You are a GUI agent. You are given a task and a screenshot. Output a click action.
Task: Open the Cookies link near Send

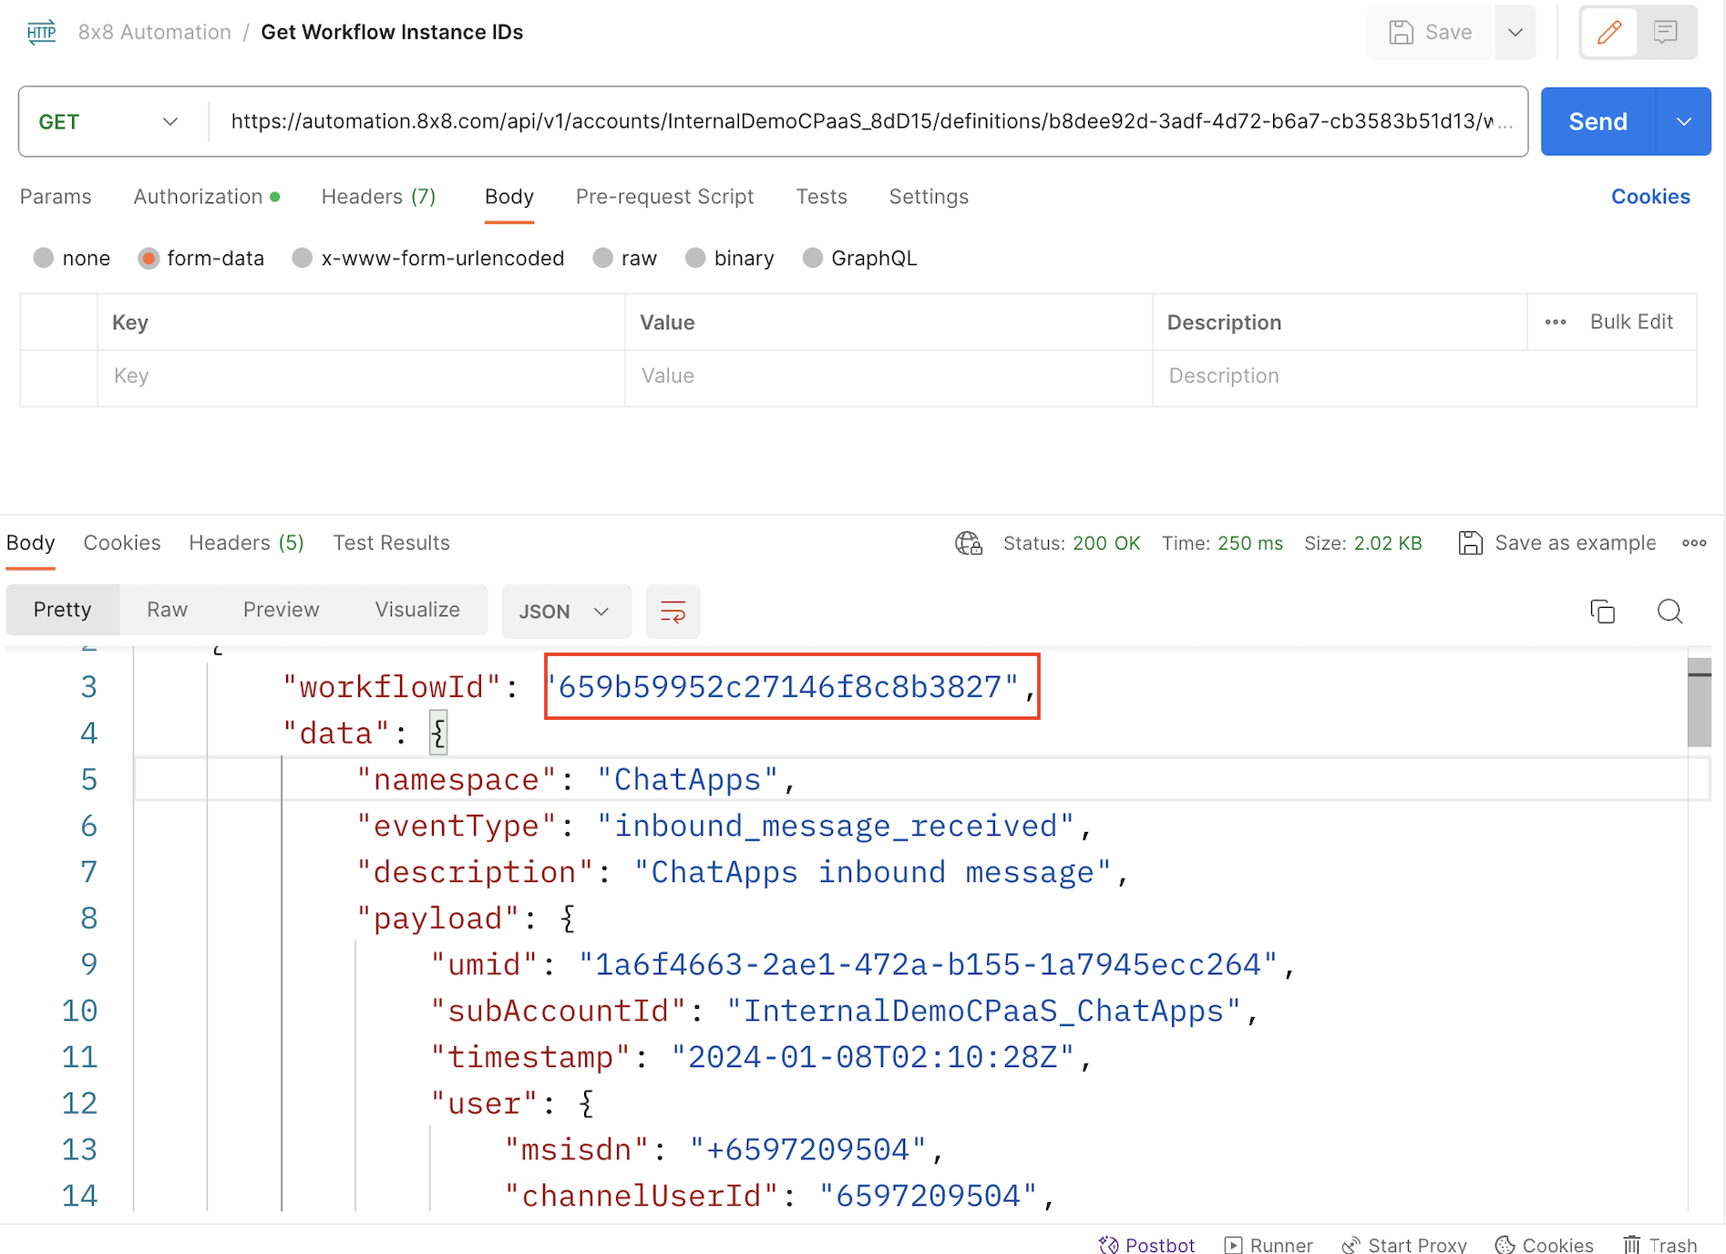[x=1649, y=197]
